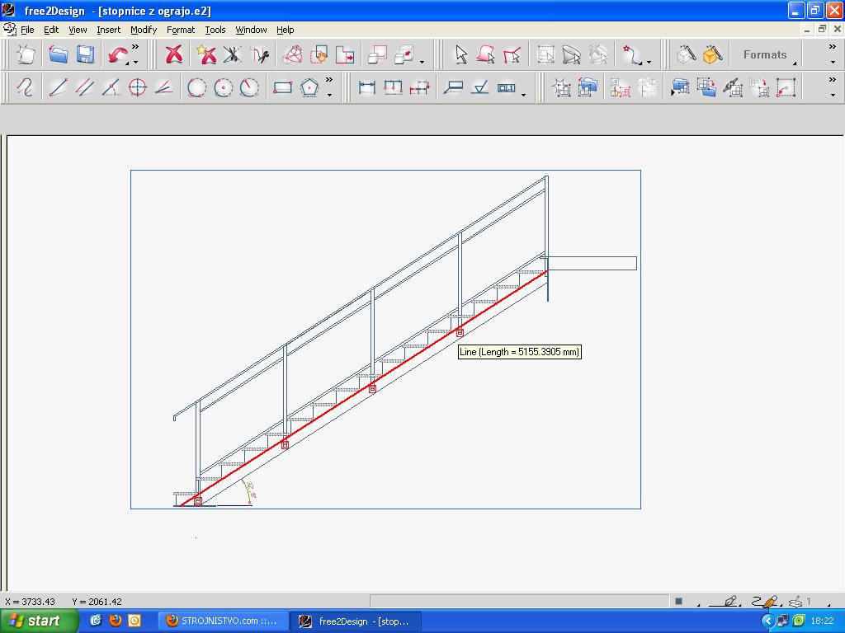Viewport: 845px width, 633px height.
Task: Select the two-point line tool
Action: coord(59,87)
